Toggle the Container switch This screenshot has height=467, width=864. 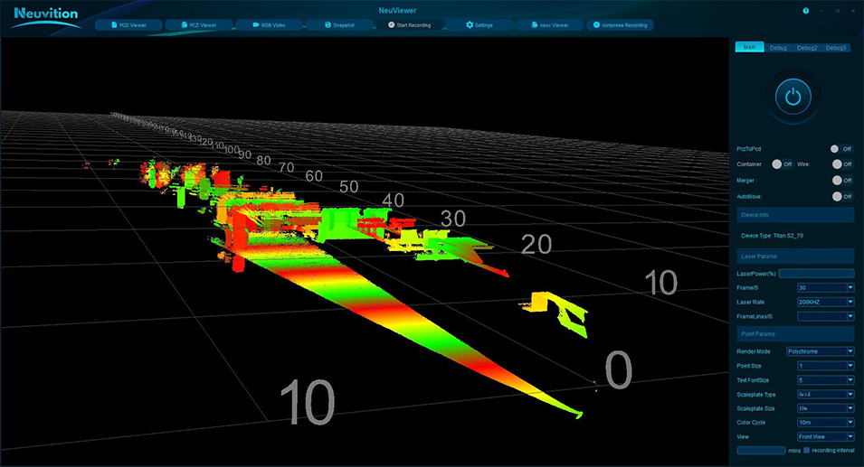pyautogui.click(x=783, y=163)
